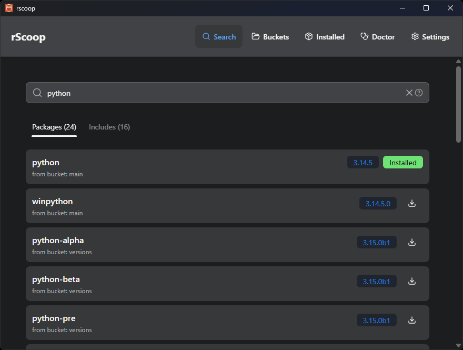
Task: Open the python-pre package entry
Action: point(227,323)
